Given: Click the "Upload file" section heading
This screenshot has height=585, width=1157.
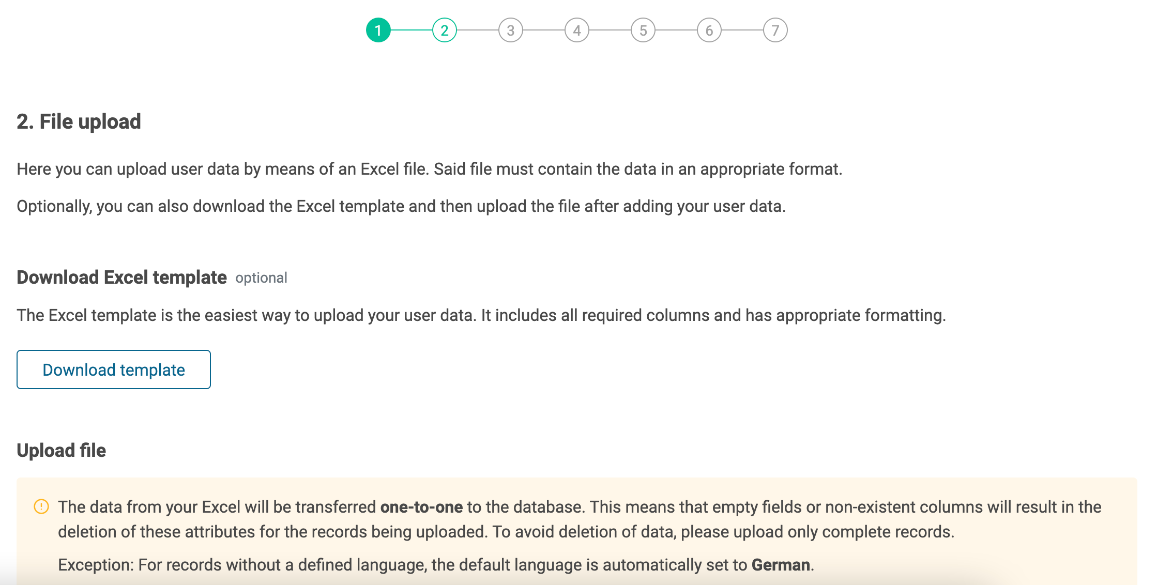Looking at the screenshot, I should pyautogui.click(x=61, y=451).
